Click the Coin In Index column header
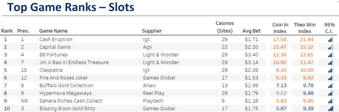The width and height of the screenshot is (339, 112). [280, 28]
